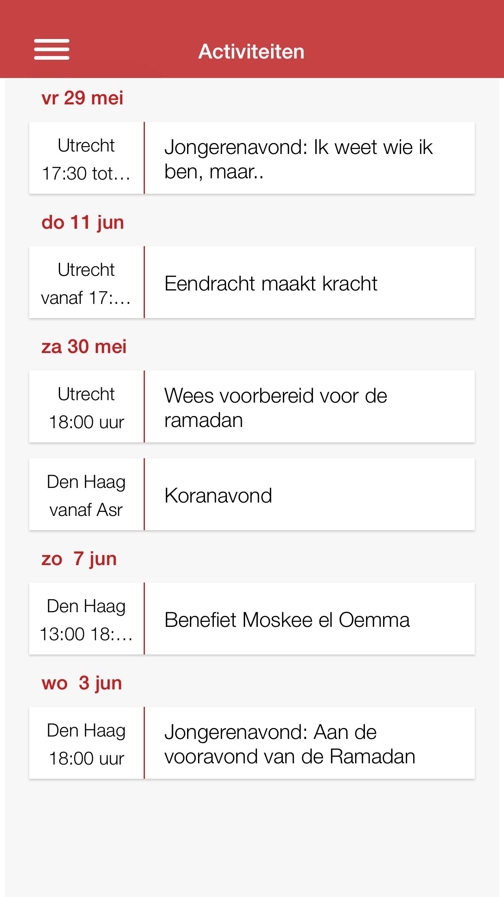Tap the 'Utrecht 17:30 tot…' time cell
Image resolution: width=504 pixels, height=897 pixels.
coord(86,158)
